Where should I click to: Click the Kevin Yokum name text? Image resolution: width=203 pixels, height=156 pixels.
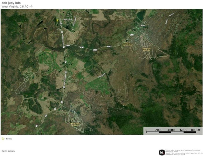click(8, 151)
